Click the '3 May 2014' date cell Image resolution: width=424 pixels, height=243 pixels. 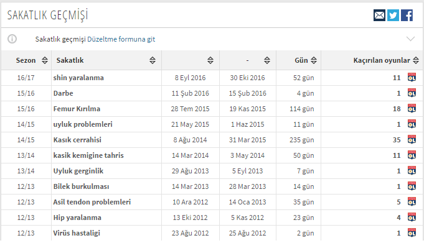coord(247,155)
